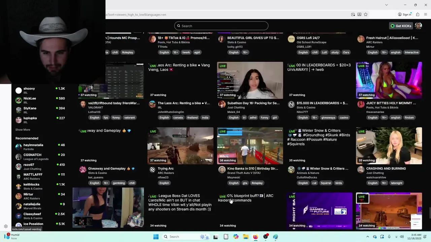Open JohnWhatsGoingOn channel avatar
The image size is (431, 242).
click(x=153, y=104)
